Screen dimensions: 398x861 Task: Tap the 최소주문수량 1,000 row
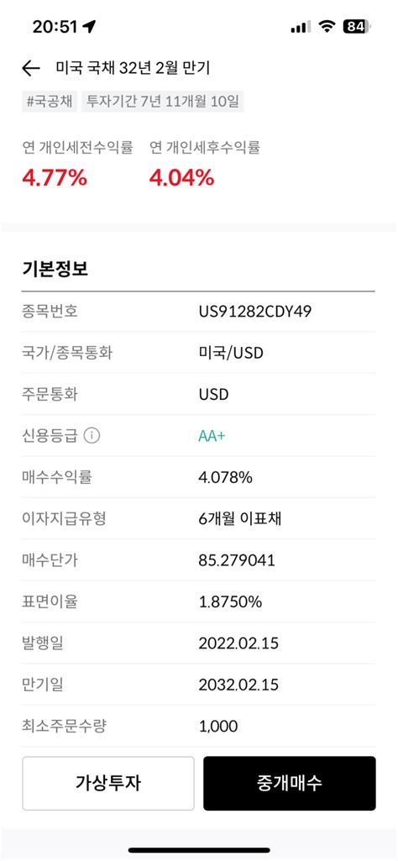tap(199, 726)
